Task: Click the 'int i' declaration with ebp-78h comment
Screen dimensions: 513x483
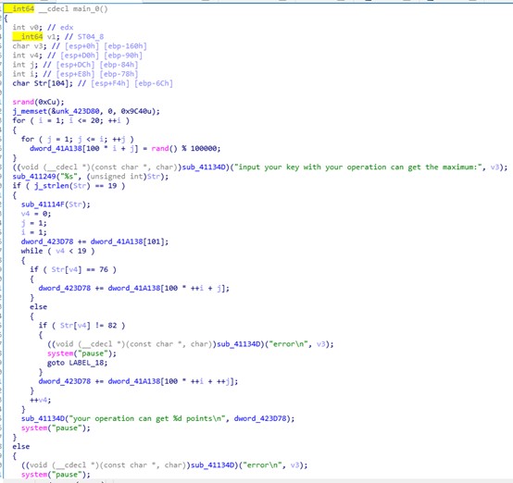Action: [x=75, y=74]
